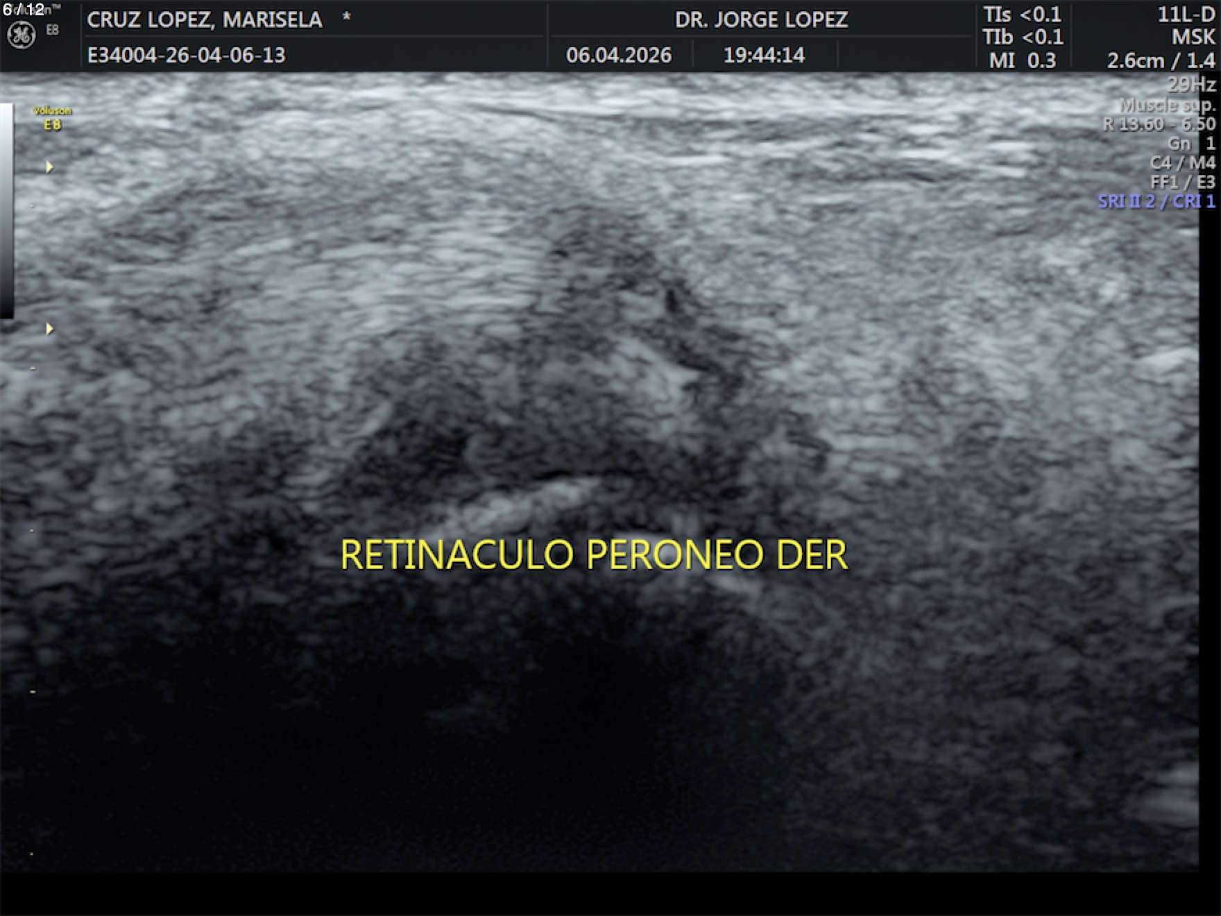The width and height of the screenshot is (1221, 916).
Task: Click the exam date 06.04.2026
Action: click(618, 55)
